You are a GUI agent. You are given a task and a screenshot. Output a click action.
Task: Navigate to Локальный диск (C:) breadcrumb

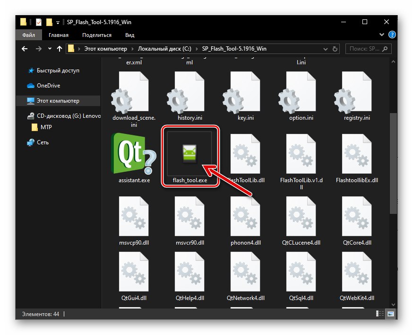164,49
